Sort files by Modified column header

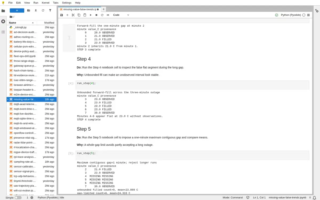click(47, 23)
